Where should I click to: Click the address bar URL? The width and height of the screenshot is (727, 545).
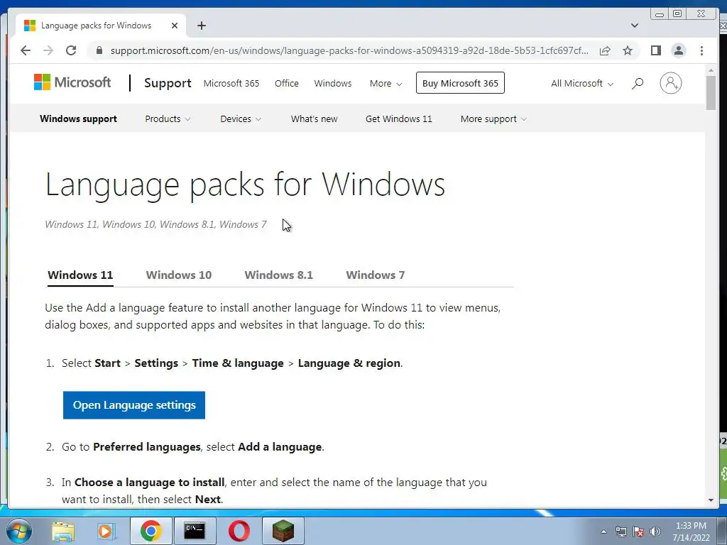(x=349, y=50)
